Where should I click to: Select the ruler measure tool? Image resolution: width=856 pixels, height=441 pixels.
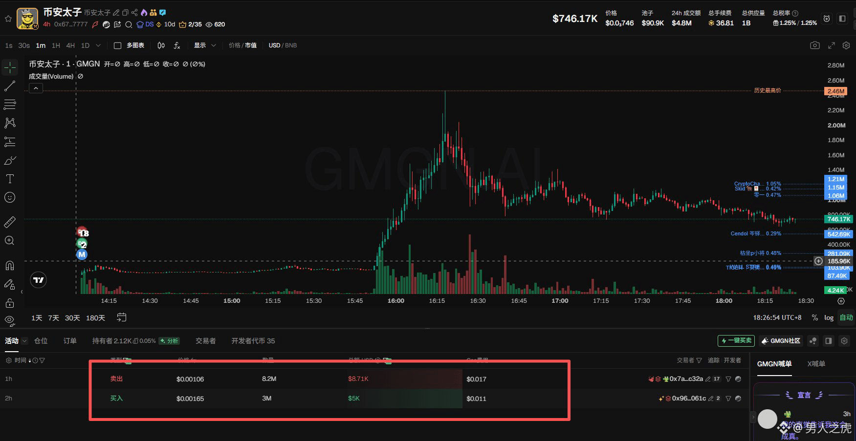(10, 222)
